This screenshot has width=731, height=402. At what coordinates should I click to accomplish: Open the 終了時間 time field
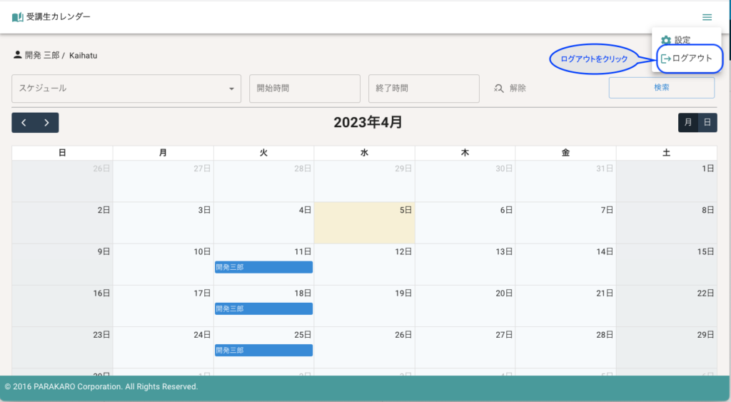pyautogui.click(x=423, y=89)
